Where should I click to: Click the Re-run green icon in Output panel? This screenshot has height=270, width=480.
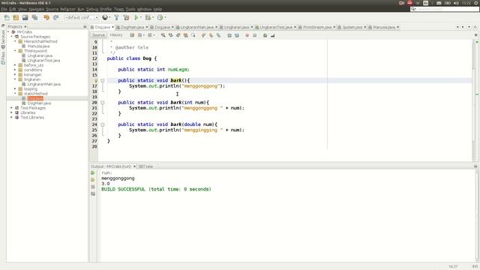[x=93, y=173]
